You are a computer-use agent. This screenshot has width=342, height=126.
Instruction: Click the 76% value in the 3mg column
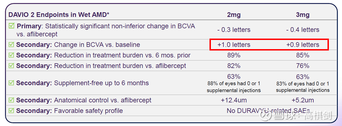pyautogui.click(x=303, y=66)
